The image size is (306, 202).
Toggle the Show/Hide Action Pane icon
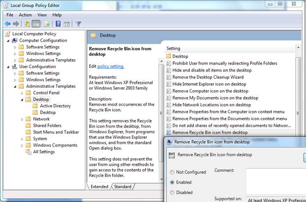click(x=67, y=24)
